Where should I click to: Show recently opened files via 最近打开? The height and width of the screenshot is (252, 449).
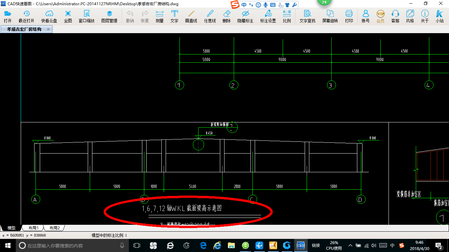point(26,16)
